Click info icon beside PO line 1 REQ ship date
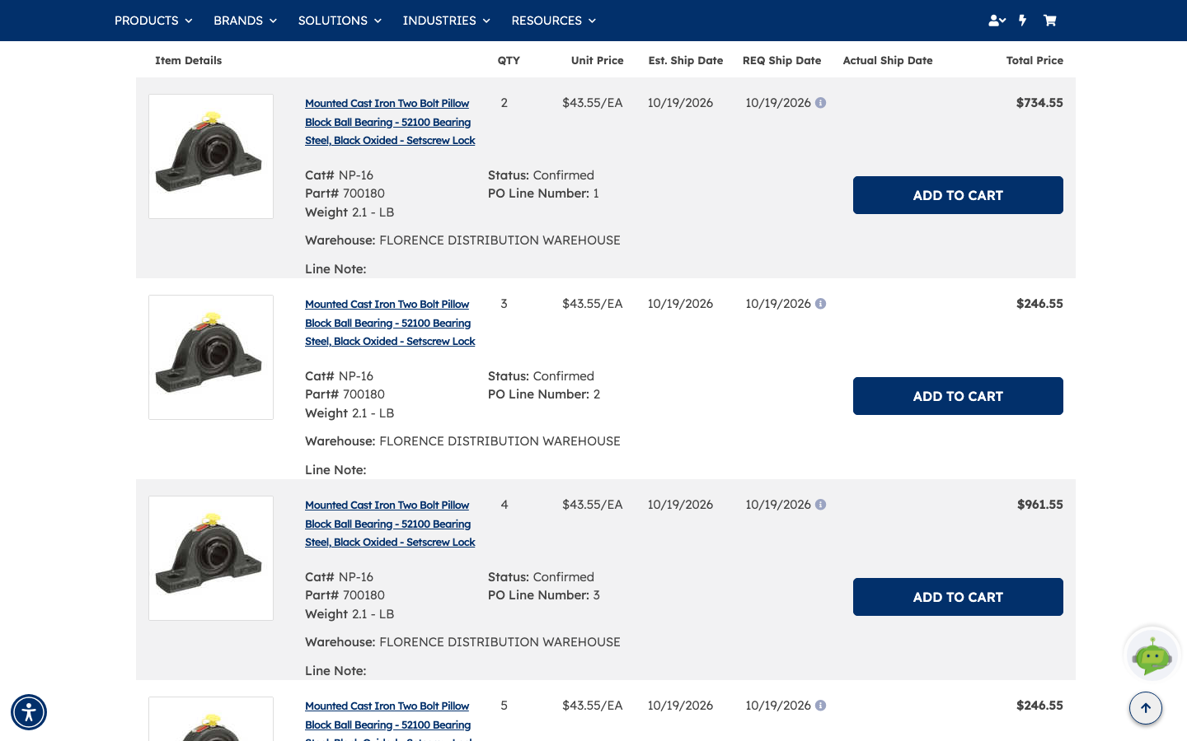The image size is (1187, 741). 820,103
